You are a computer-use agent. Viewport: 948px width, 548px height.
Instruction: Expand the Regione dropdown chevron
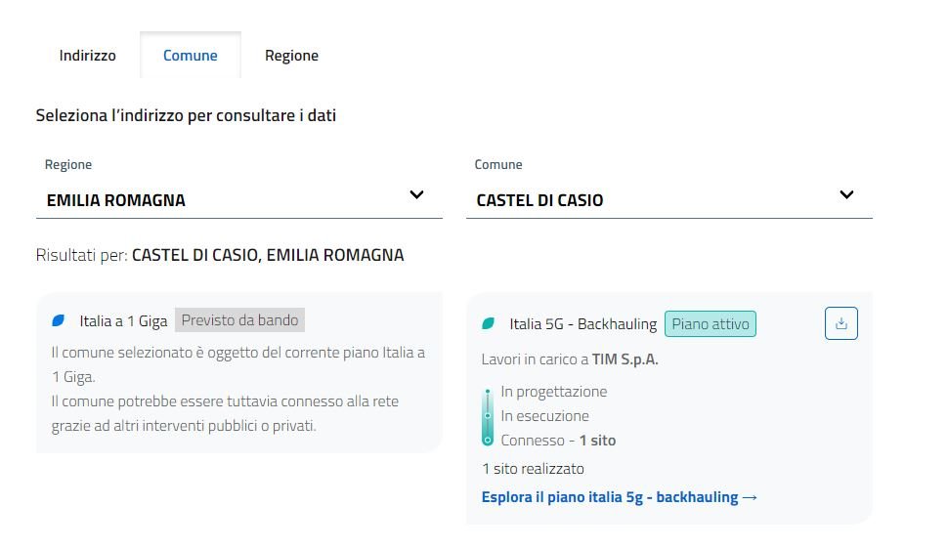tap(416, 195)
